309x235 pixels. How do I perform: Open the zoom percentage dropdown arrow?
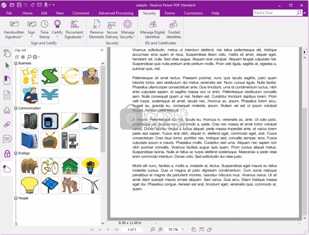pos(182,230)
